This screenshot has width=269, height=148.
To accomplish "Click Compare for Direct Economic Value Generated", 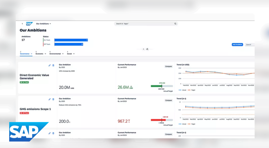I will [169, 66].
